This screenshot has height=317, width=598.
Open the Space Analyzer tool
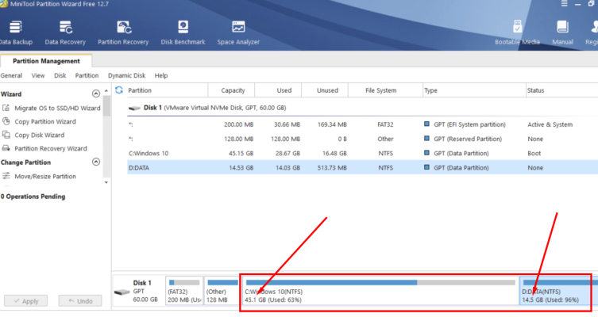click(238, 33)
